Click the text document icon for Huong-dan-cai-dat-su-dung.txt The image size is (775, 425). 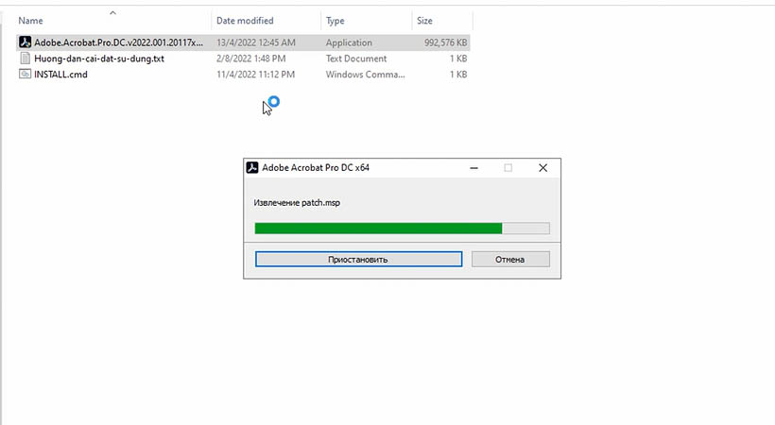25,59
